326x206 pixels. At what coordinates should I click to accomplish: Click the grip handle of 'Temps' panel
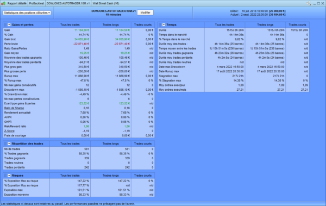click(160, 25)
